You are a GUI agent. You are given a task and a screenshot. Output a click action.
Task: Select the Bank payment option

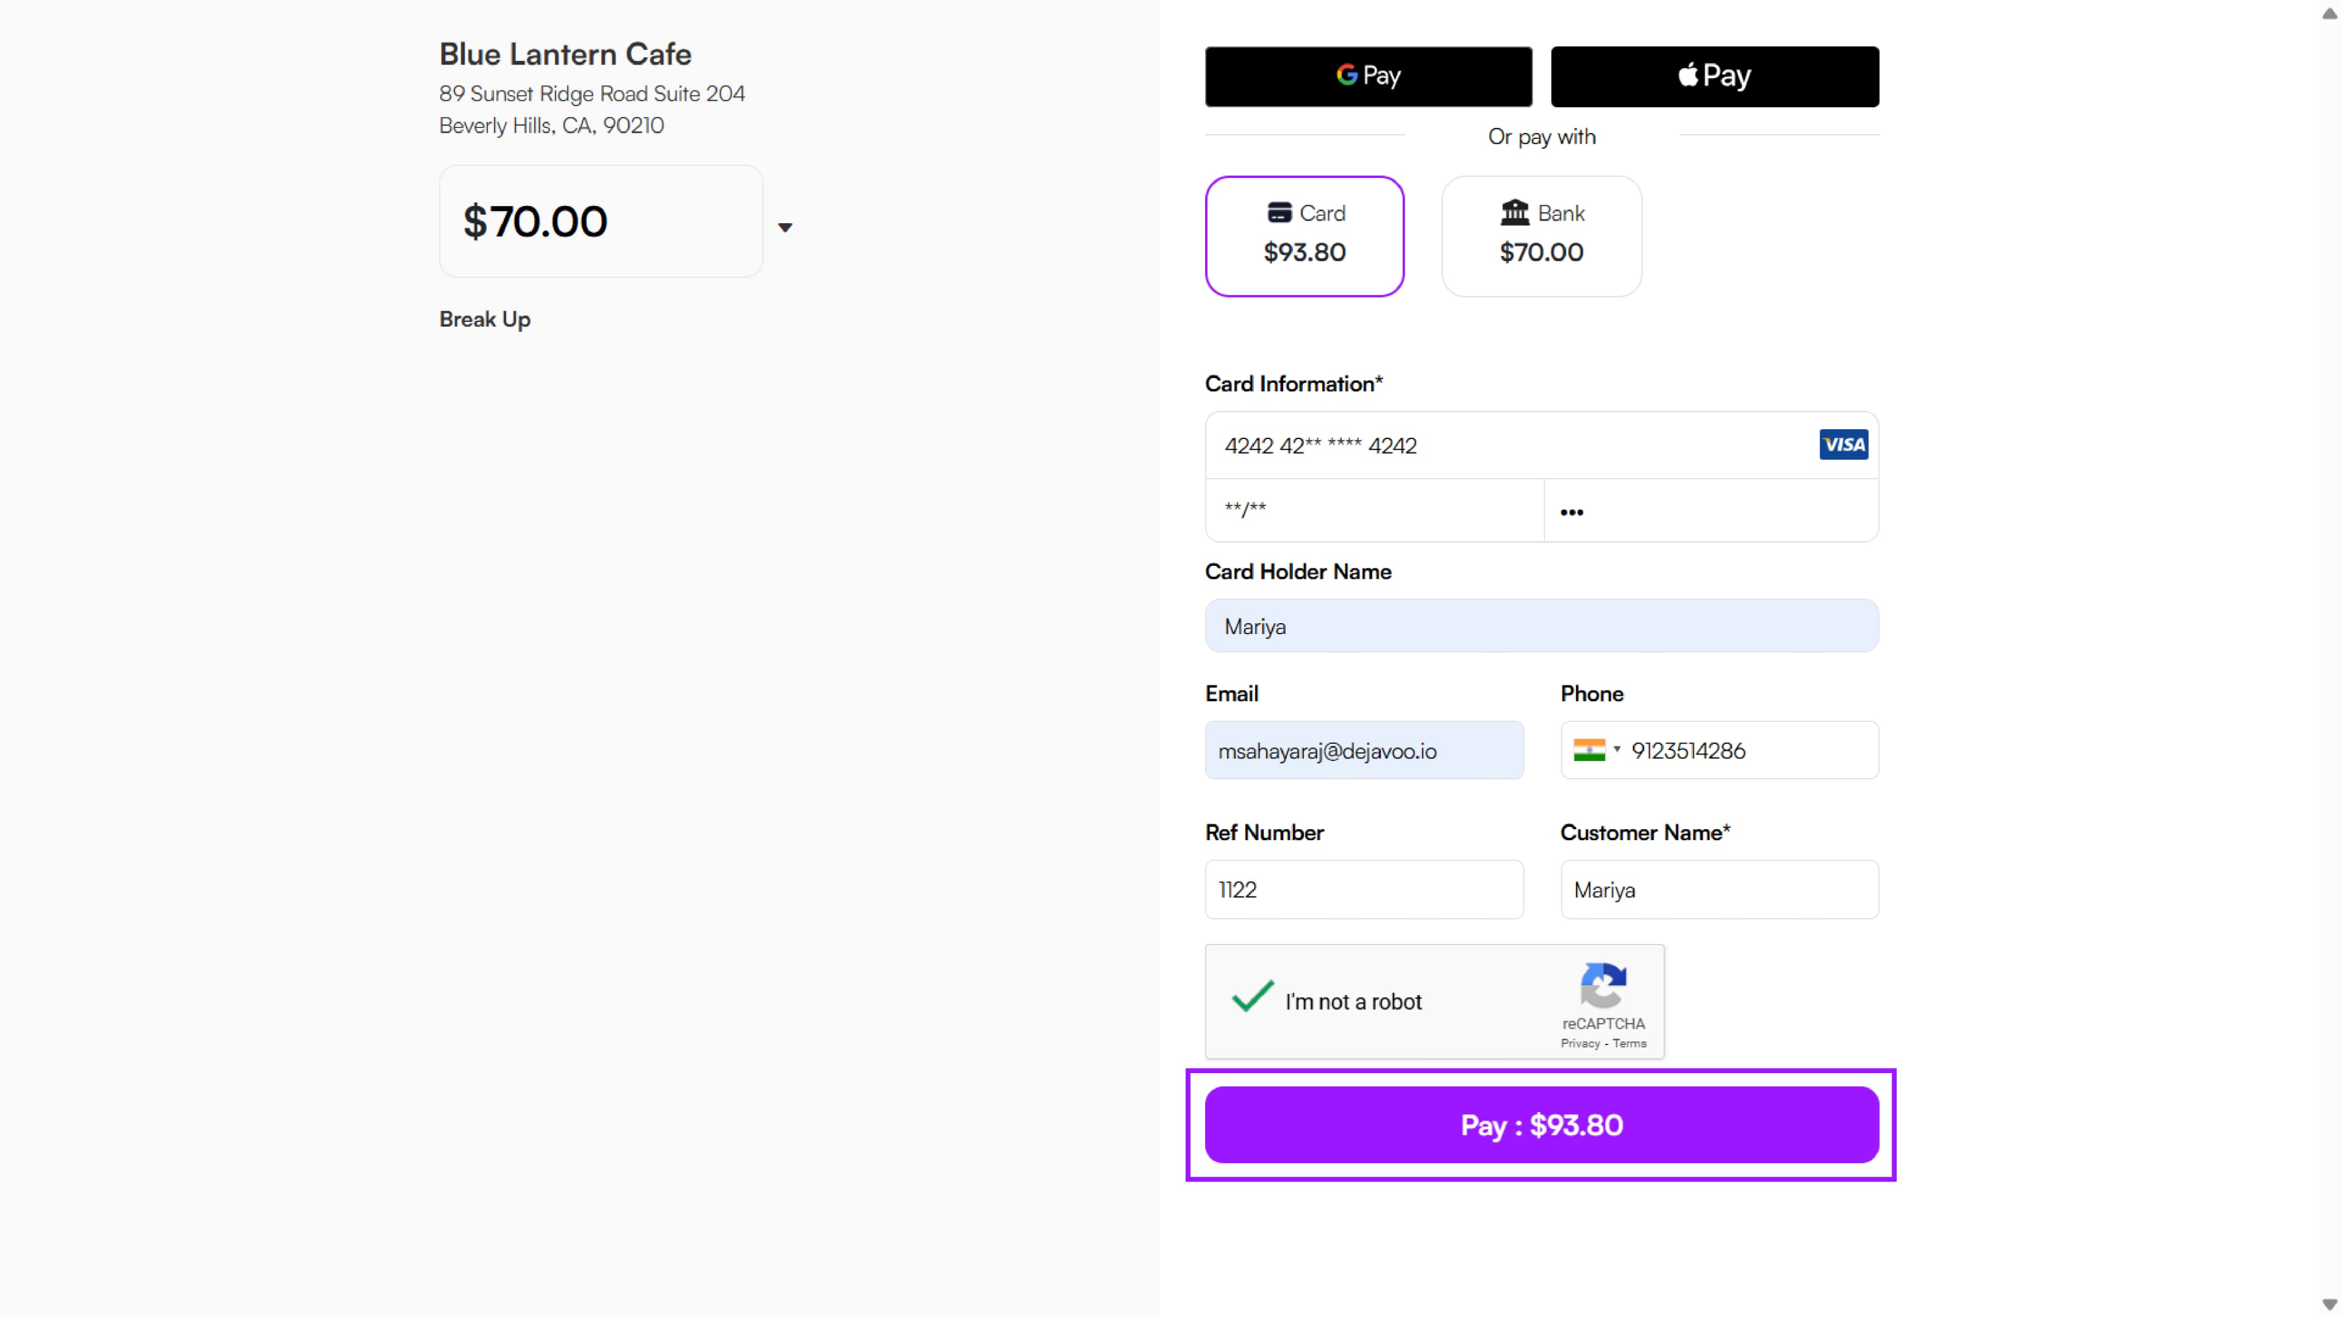click(1541, 235)
